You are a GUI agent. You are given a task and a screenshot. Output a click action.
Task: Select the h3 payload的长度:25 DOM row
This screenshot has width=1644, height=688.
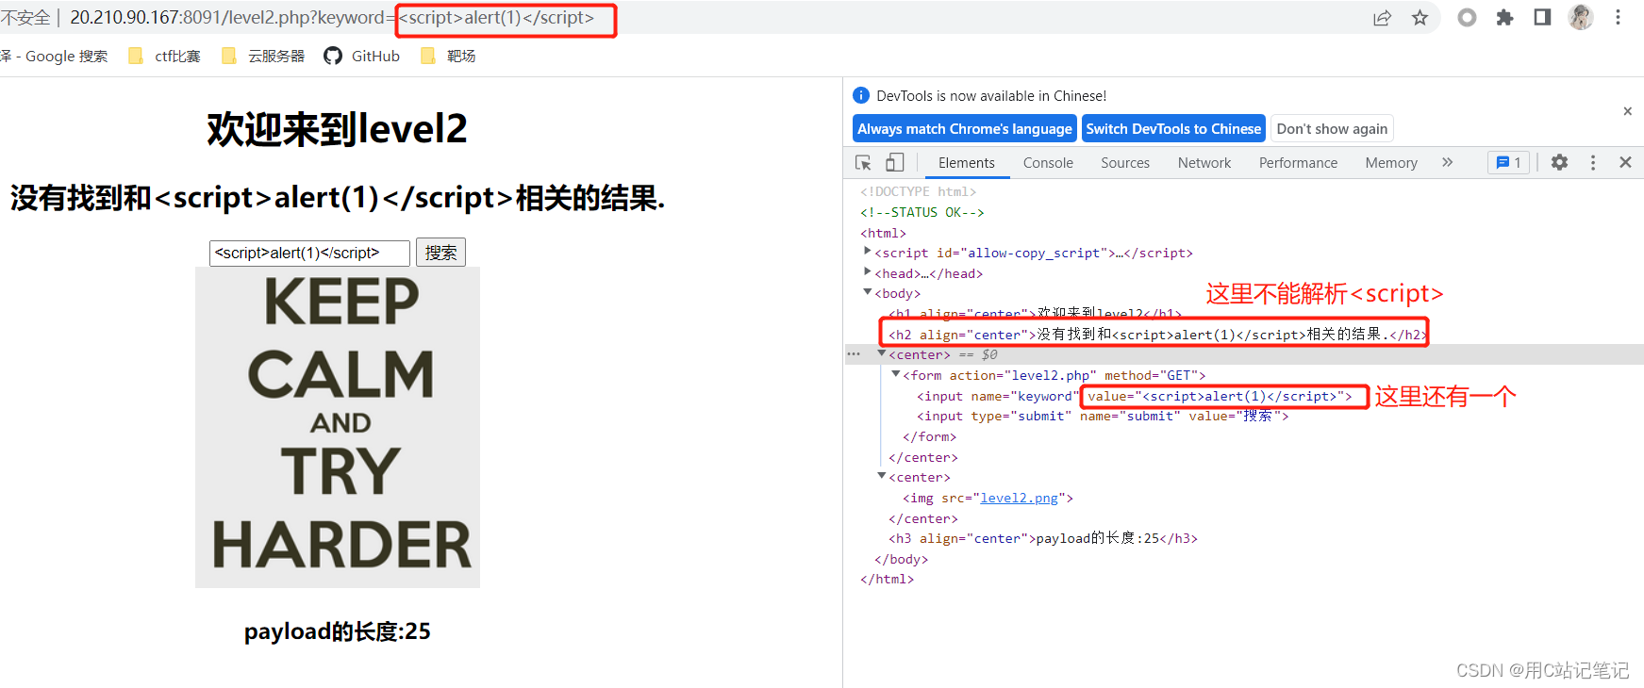click(x=1043, y=538)
